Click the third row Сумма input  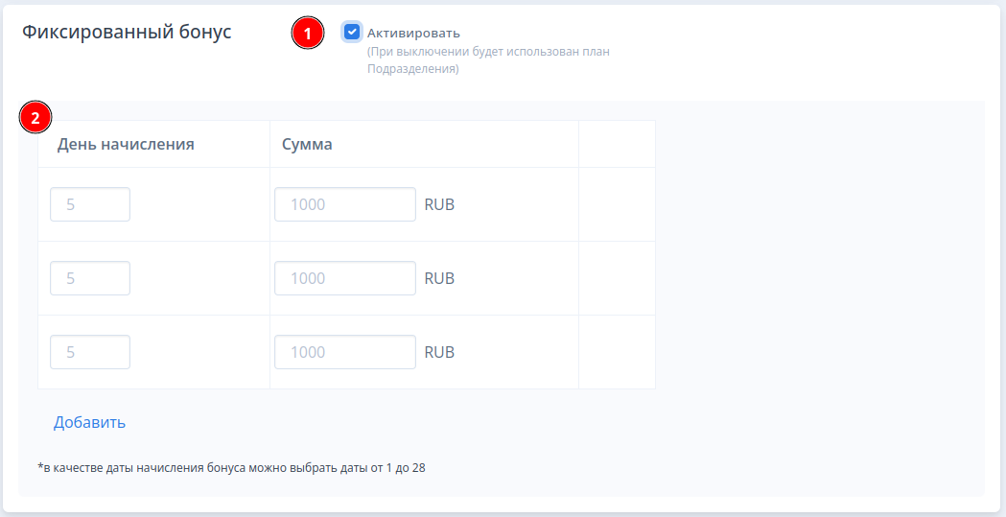coord(345,352)
